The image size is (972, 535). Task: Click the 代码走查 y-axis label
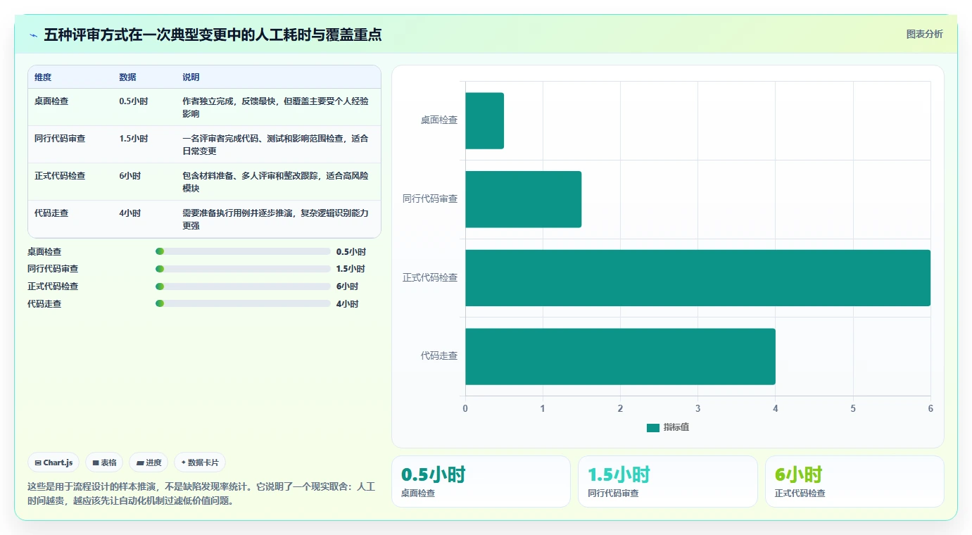pyautogui.click(x=439, y=356)
